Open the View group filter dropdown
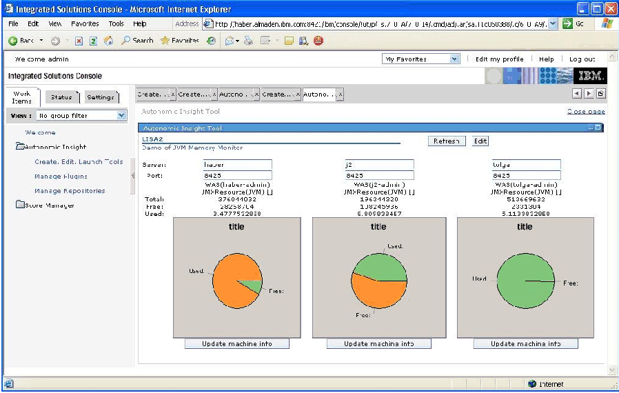Viewport: 619px width, 393px height. click(121, 116)
